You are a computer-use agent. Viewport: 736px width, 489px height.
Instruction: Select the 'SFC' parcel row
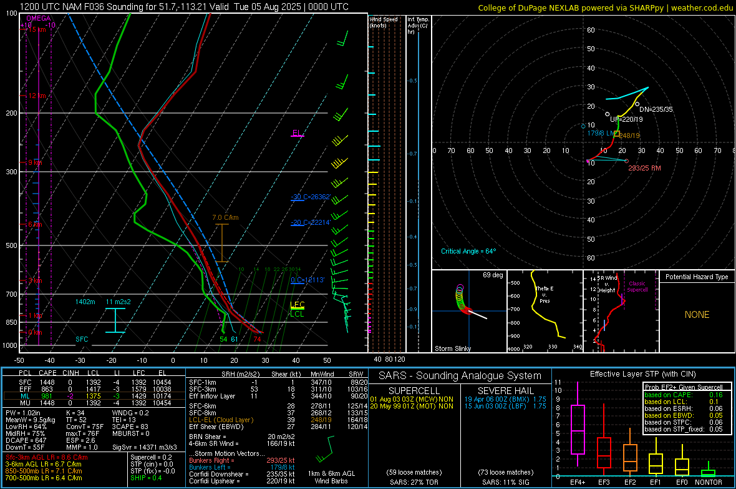[x=94, y=382]
